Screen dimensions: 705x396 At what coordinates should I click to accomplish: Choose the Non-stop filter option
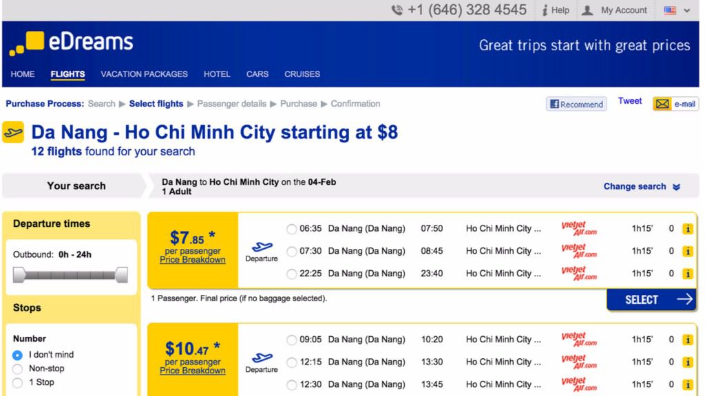(x=17, y=369)
